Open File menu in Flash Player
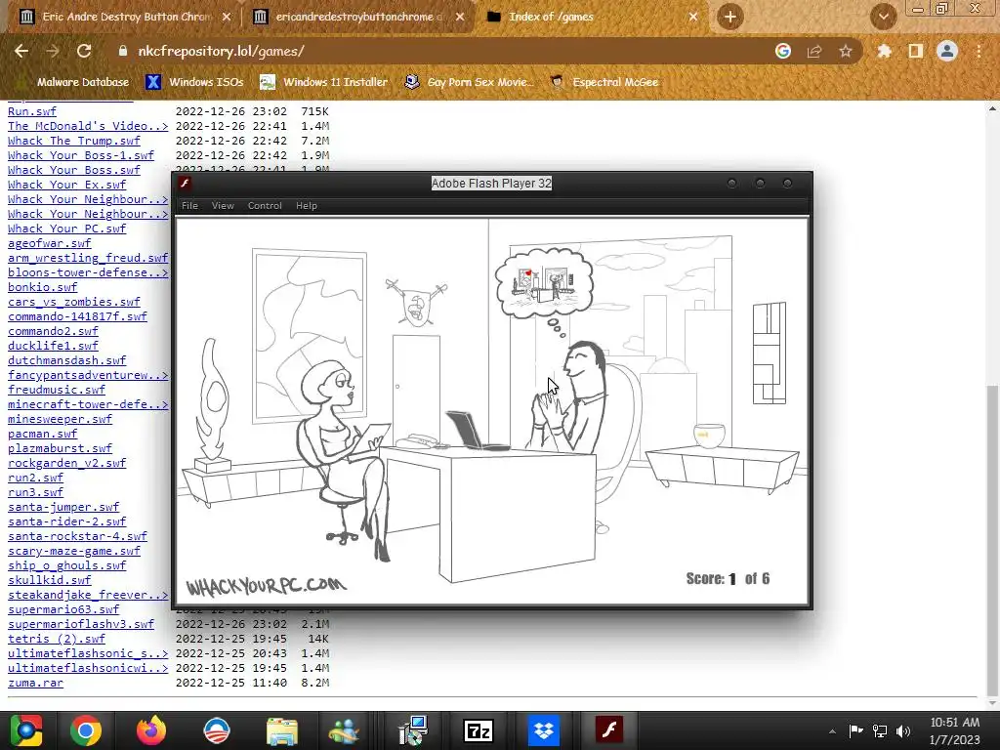The width and height of the screenshot is (1000, 750). [189, 205]
